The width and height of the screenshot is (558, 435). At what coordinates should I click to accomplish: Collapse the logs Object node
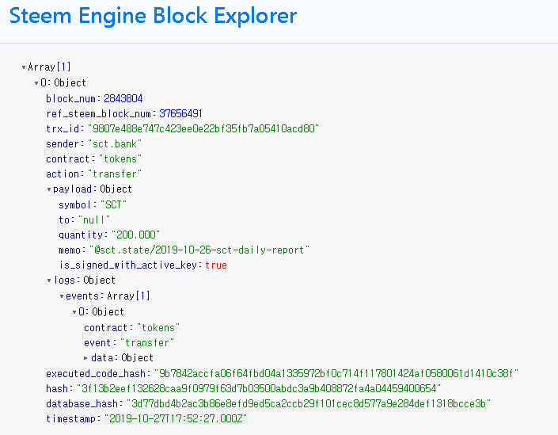[x=50, y=280]
